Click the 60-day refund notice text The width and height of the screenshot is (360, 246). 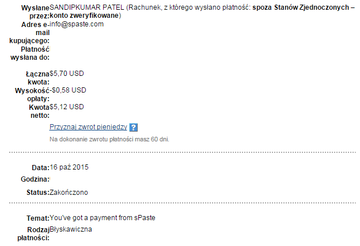tap(109, 139)
